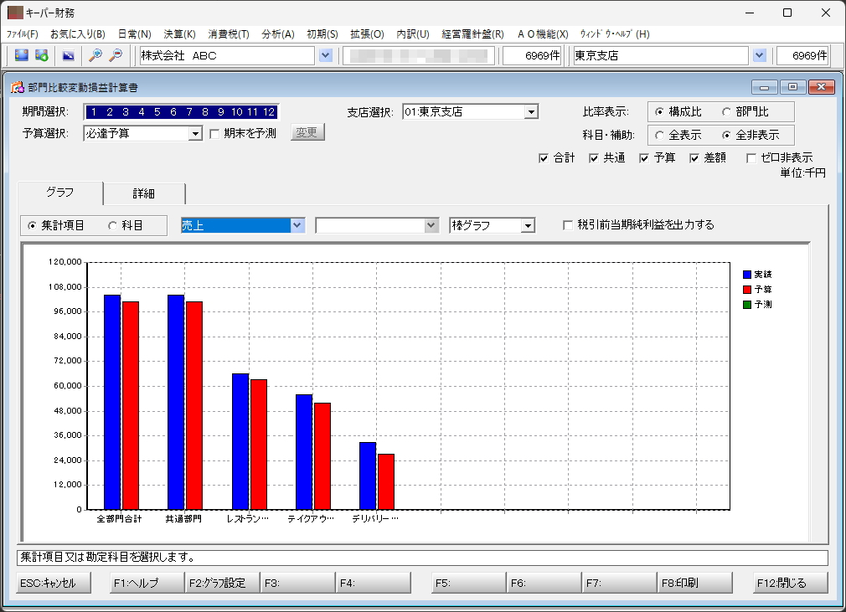846x612 pixels.
Task: Click the green 予測 legend swatch
Action: tap(747, 305)
